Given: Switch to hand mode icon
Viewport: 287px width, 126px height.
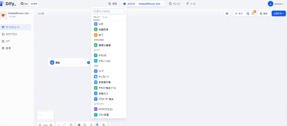Looking at the screenshot, I should click(97, 125).
